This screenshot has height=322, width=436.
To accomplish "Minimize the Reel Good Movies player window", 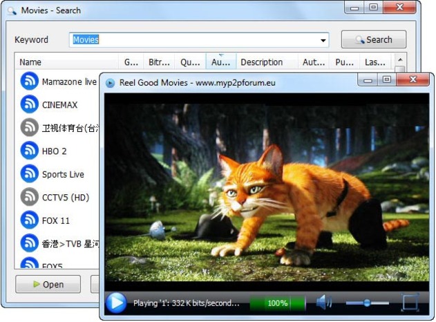I will [368, 80].
